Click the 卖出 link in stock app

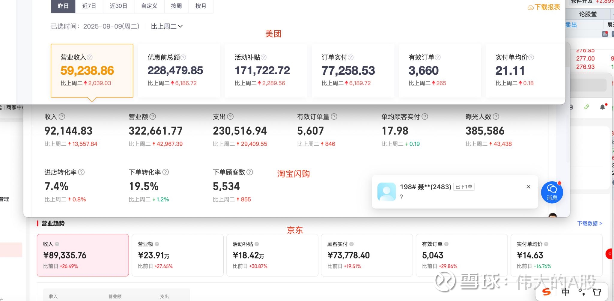point(571,25)
